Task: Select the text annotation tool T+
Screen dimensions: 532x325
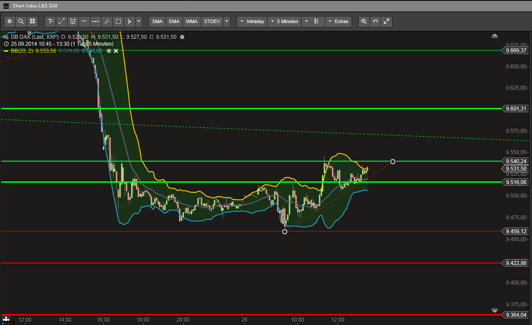Action: [50, 21]
